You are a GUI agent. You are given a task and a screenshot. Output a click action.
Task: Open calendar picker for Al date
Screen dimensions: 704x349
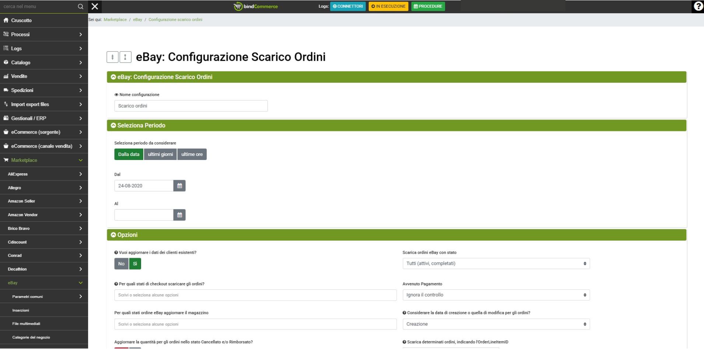pos(179,215)
